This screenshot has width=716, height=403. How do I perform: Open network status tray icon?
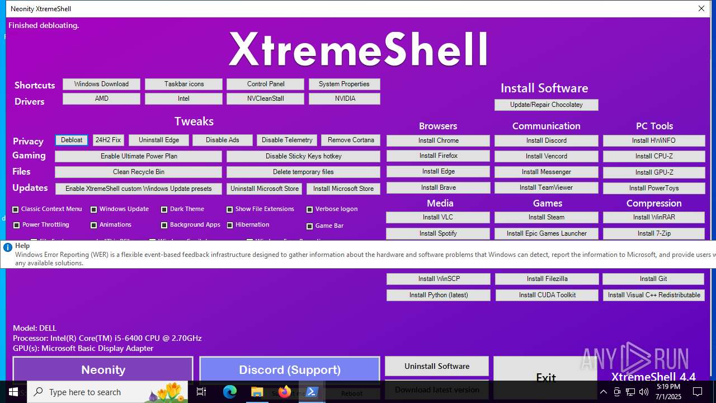pyautogui.click(x=630, y=392)
